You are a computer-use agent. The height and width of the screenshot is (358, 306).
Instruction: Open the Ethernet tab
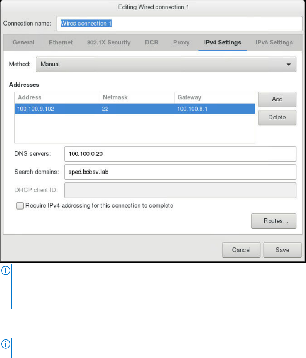(61, 43)
